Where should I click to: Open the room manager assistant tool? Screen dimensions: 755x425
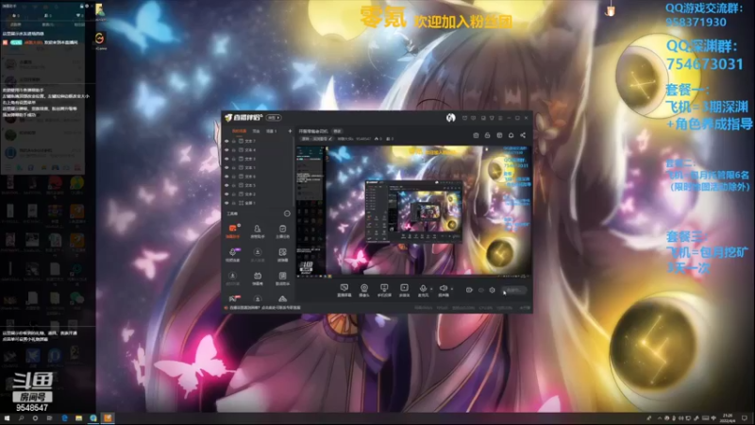coord(258,230)
